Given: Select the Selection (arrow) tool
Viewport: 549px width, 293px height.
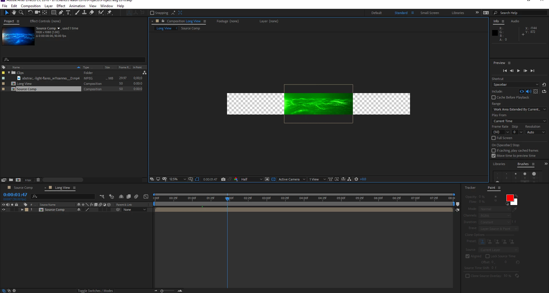Looking at the screenshot, I should coord(7,13).
